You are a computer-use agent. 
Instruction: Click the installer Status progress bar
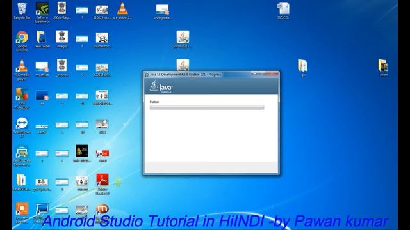[207, 108]
